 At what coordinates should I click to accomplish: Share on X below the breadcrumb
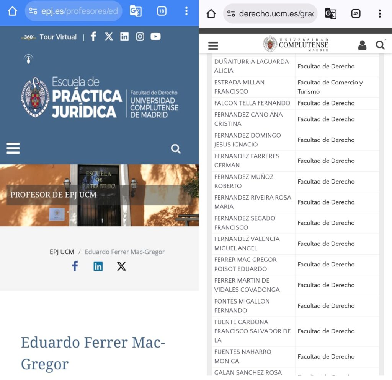(121, 266)
